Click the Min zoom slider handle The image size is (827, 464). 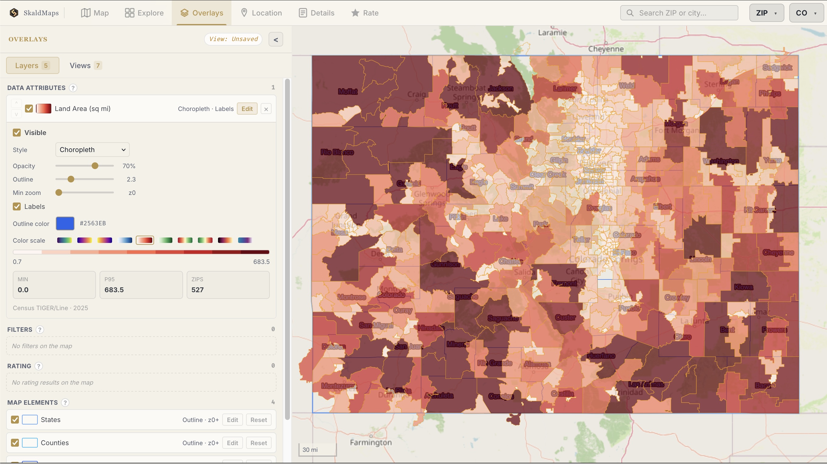pos(59,193)
